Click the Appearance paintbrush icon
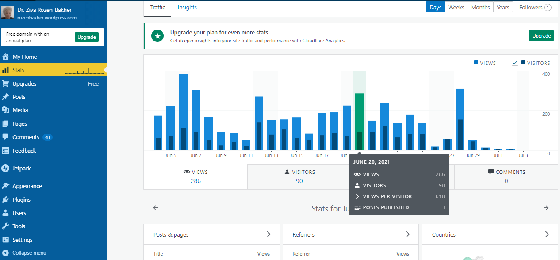 coord(5,186)
